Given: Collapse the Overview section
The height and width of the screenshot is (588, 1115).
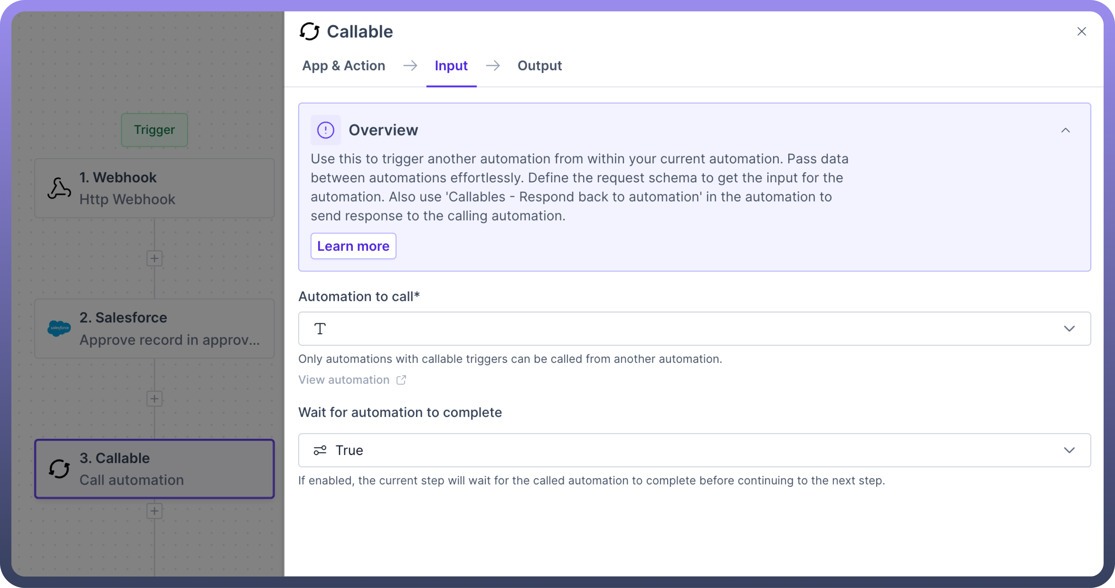Looking at the screenshot, I should coord(1065,130).
